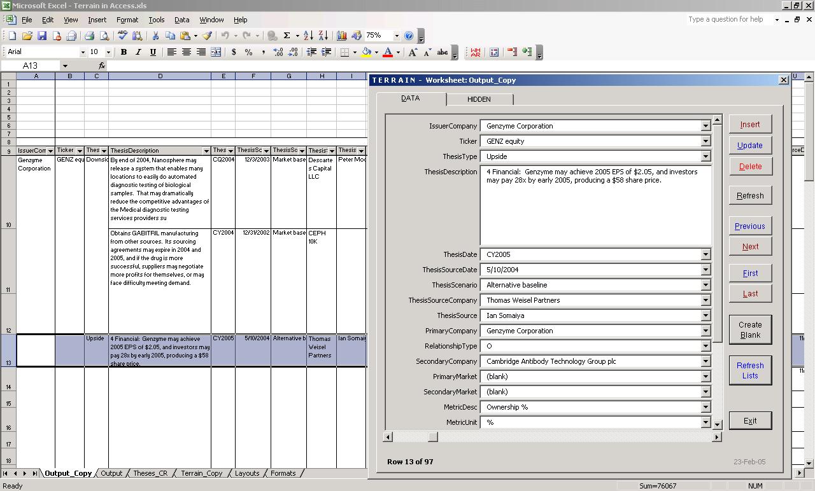Open the MetricDesc dropdown
815x491 pixels.
coord(705,407)
